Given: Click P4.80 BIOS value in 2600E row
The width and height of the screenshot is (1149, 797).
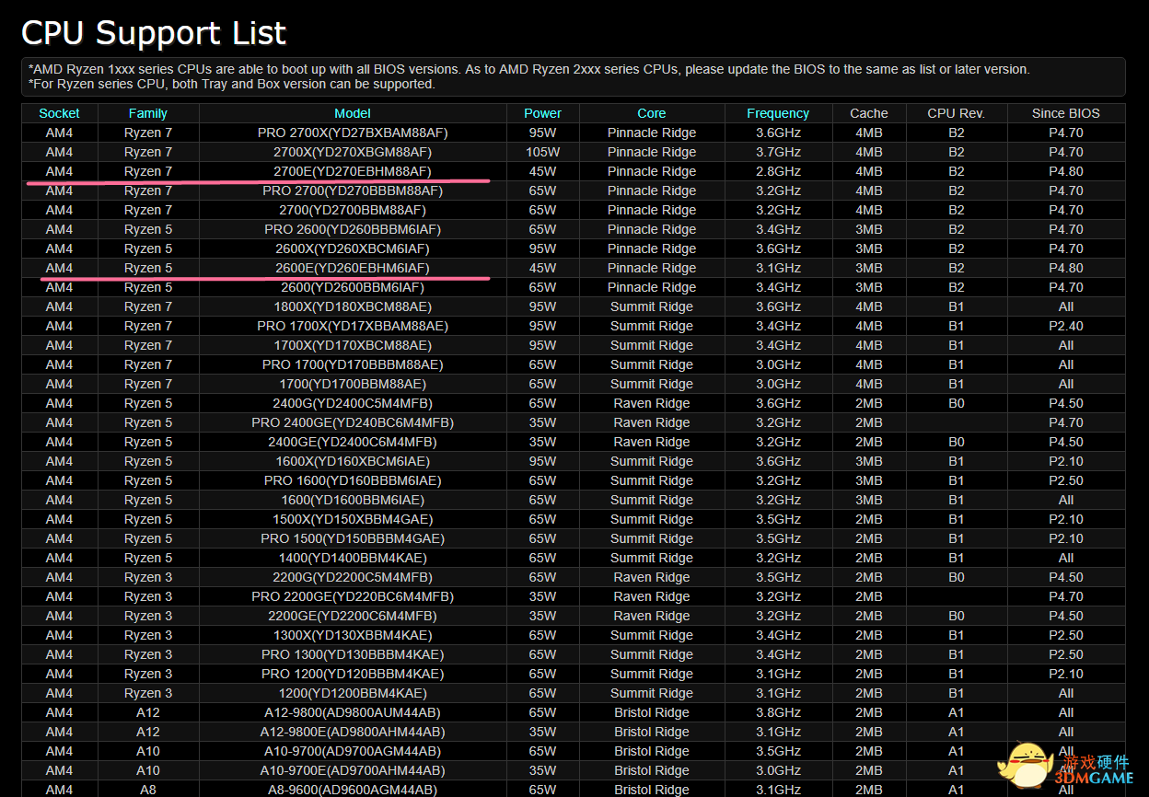Looking at the screenshot, I should point(1065,268).
